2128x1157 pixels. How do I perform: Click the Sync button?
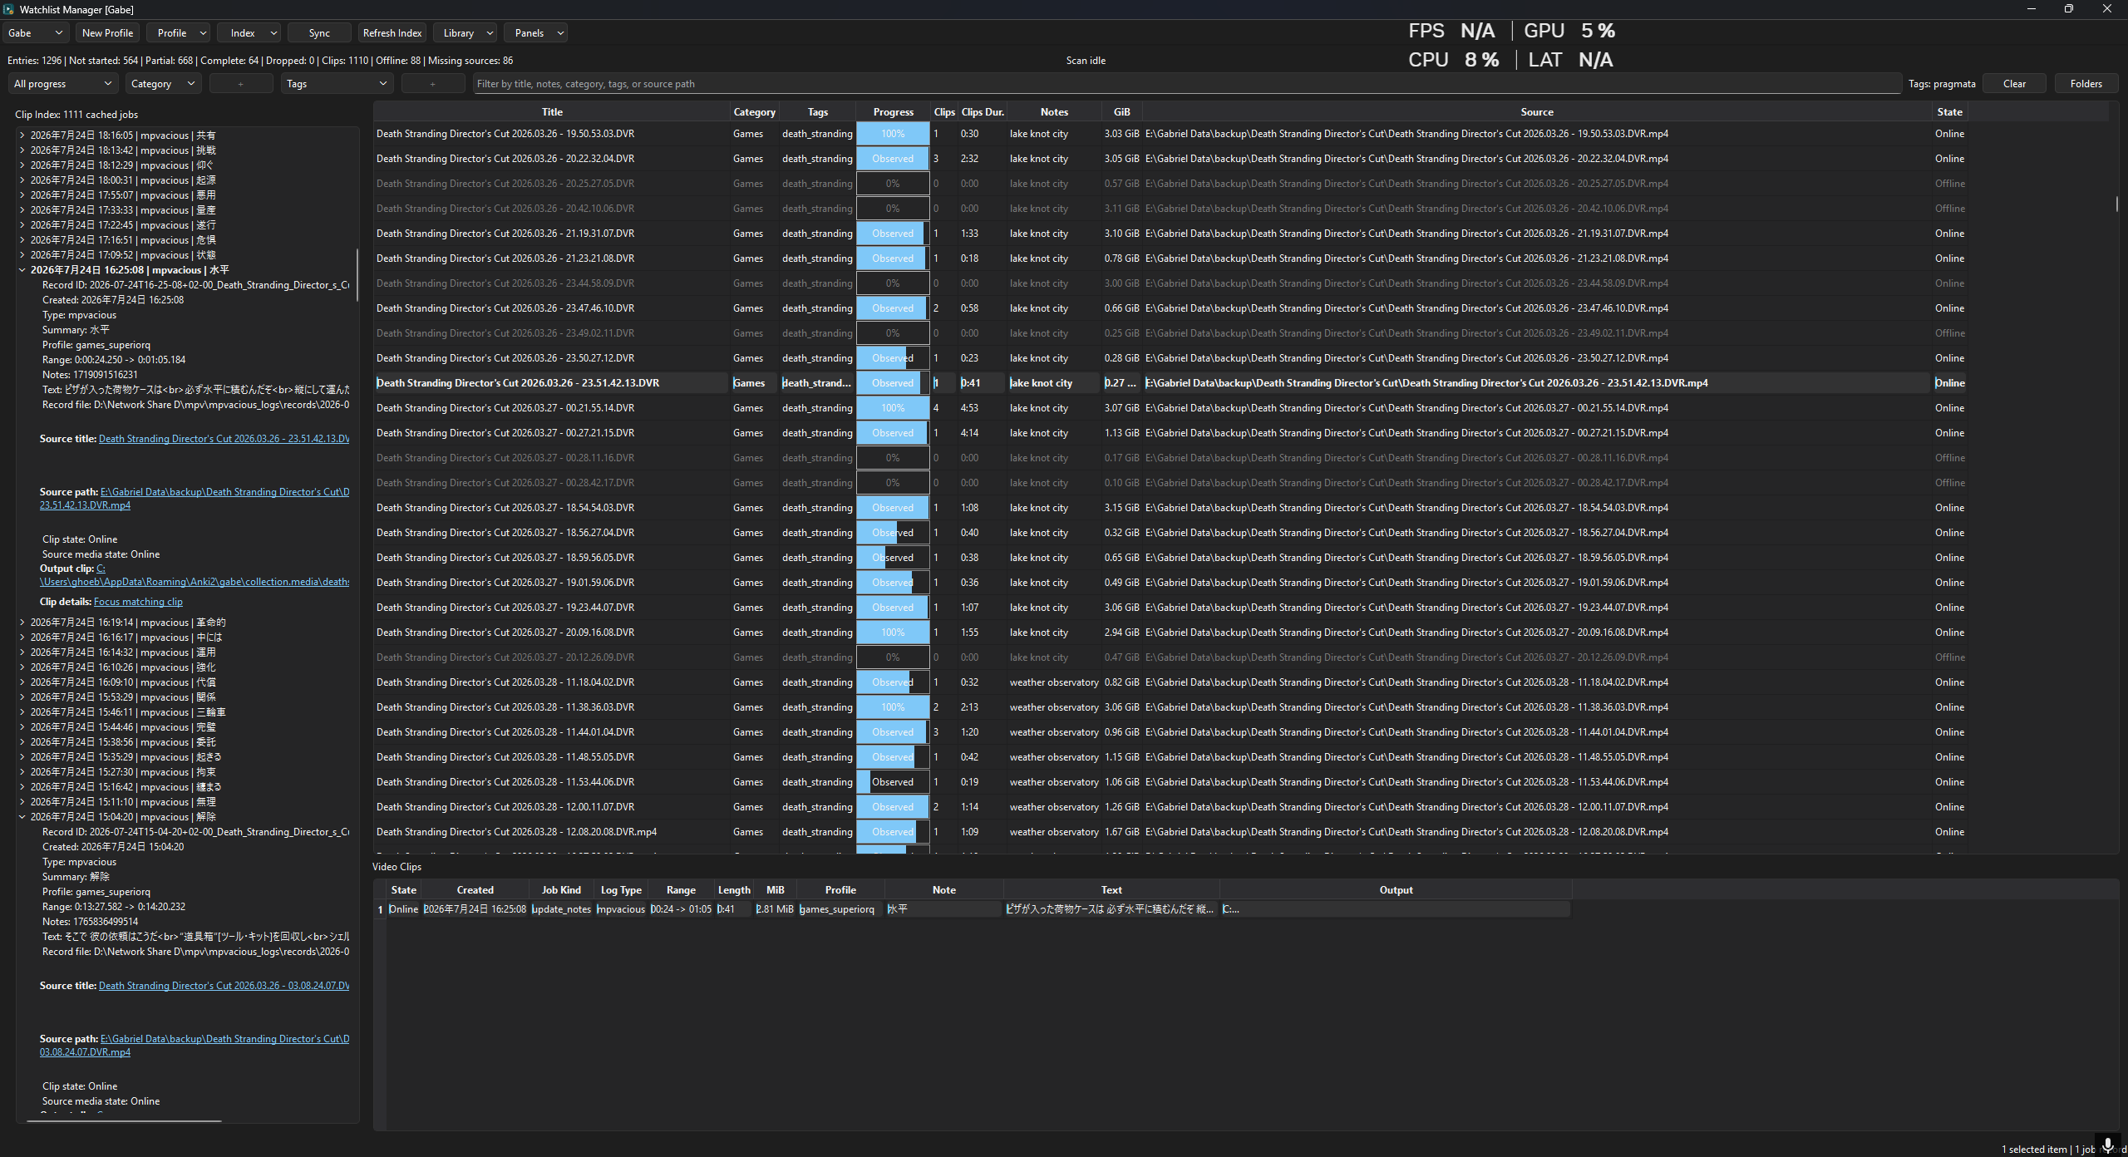(x=319, y=33)
